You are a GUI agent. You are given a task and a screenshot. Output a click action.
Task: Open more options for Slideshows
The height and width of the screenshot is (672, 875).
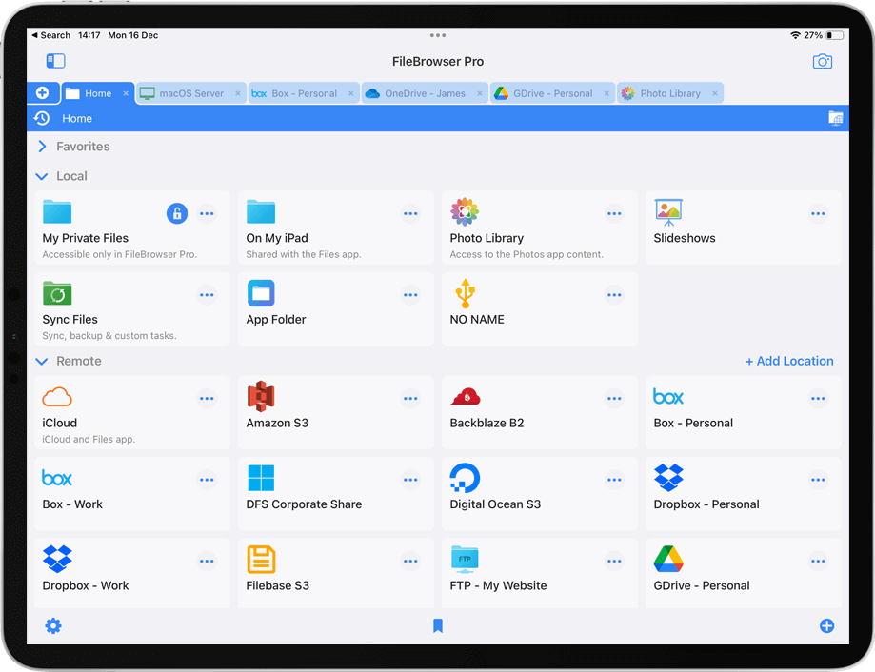pyautogui.click(x=818, y=213)
